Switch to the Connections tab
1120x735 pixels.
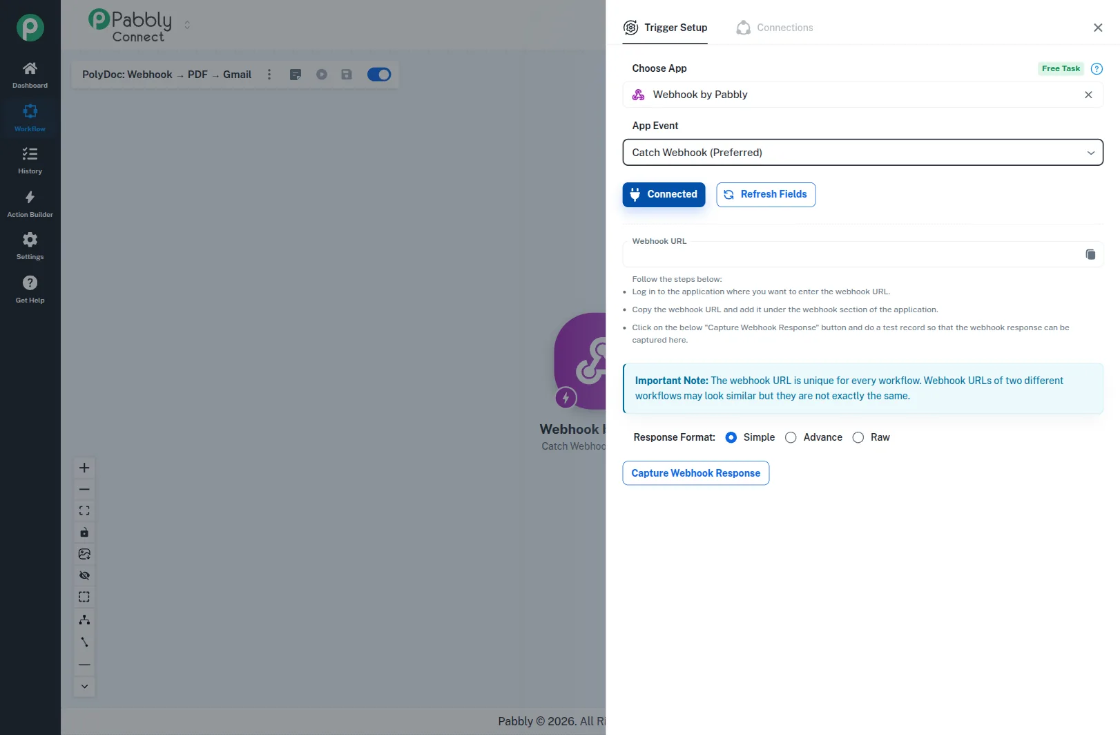pyautogui.click(x=775, y=28)
